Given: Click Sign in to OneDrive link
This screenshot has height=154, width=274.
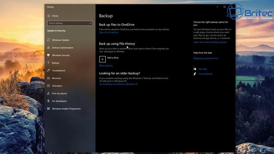Looking at the screenshot, I should 109,33.
